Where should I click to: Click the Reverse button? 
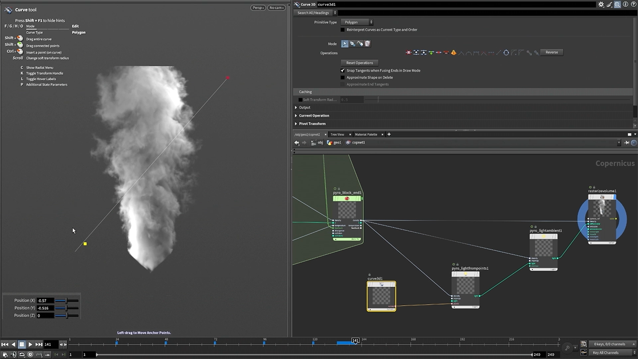coord(551,52)
